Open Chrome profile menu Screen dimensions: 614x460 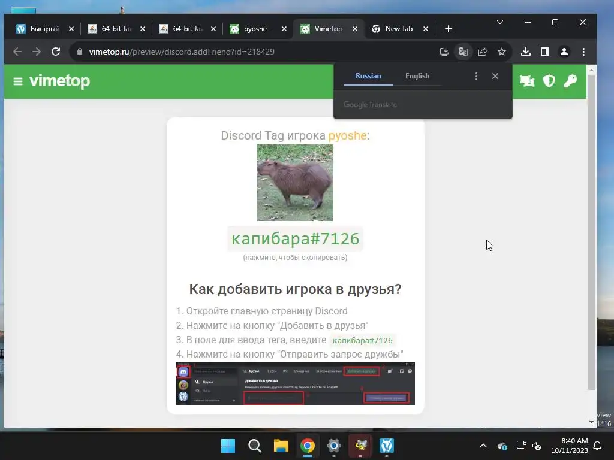564,52
